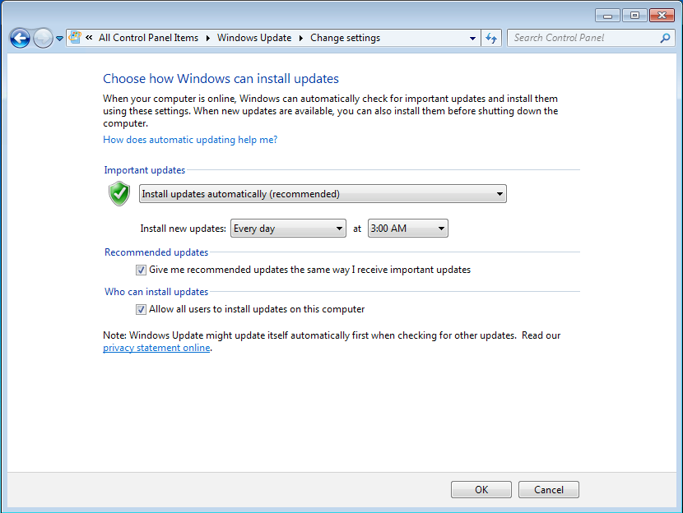Click the greyed Forward arrow button

(43, 39)
